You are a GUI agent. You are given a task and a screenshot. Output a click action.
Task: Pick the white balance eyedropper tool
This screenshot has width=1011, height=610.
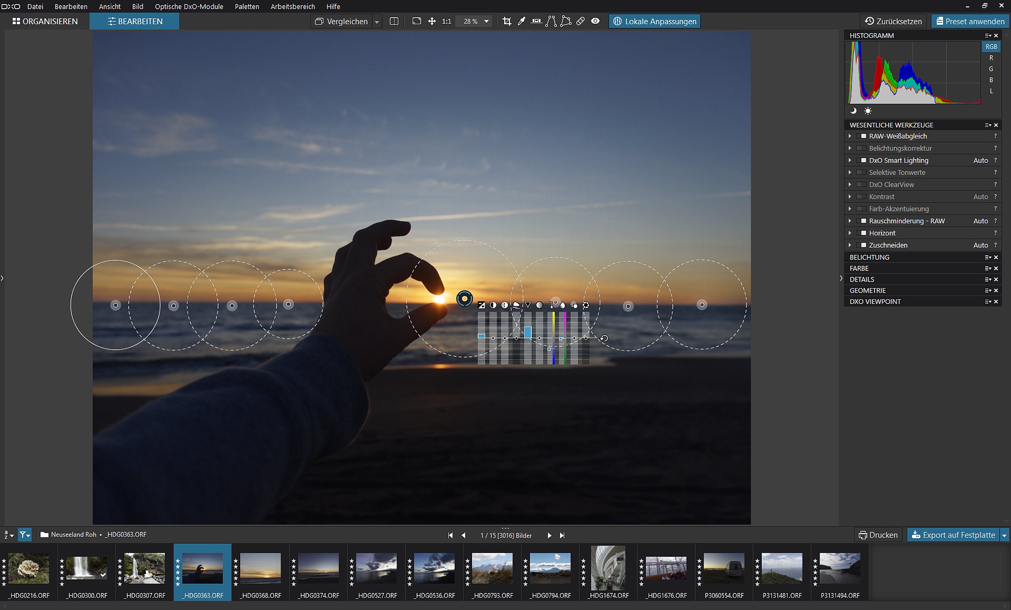(522, 21)
